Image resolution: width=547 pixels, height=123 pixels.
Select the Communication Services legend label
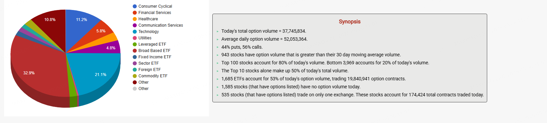[161, 25]
